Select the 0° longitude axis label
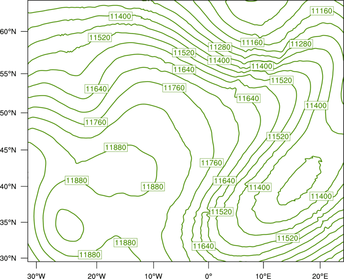 pyautogui.click(x=209, y=276)
